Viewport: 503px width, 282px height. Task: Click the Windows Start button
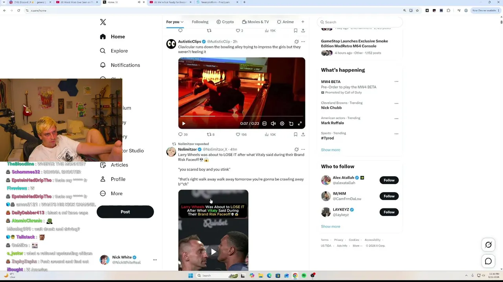coord(191,276)
